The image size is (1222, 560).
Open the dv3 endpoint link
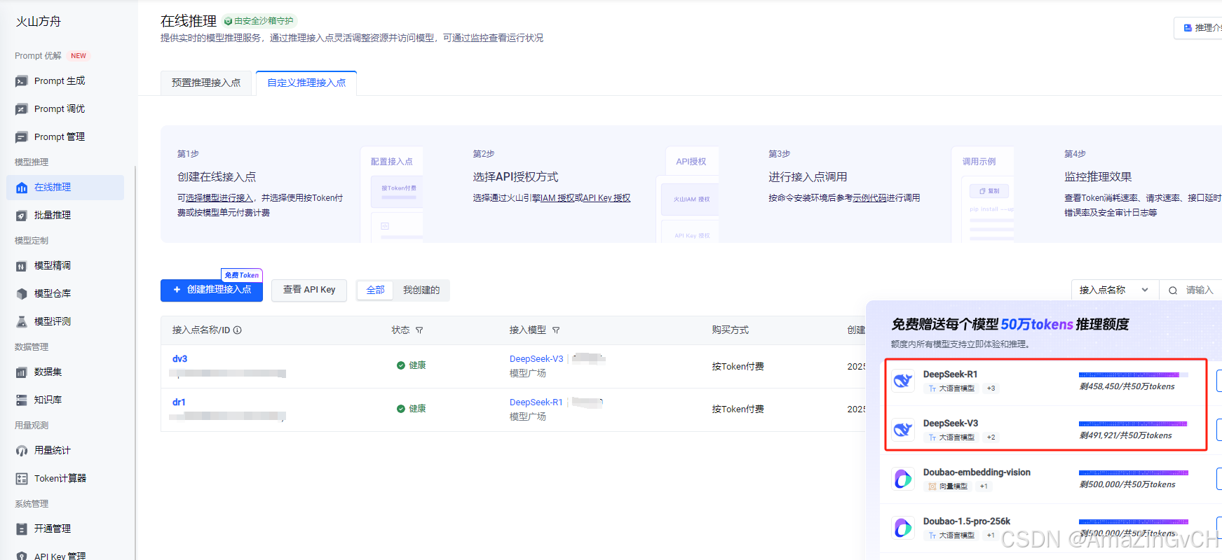[x=180, y=359]
